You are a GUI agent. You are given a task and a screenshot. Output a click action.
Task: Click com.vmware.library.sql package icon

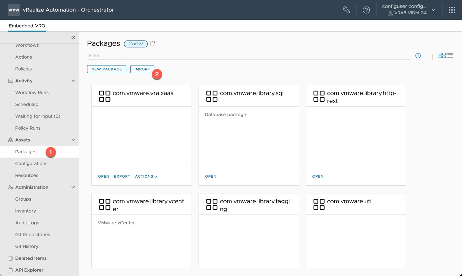click(212, 96)
